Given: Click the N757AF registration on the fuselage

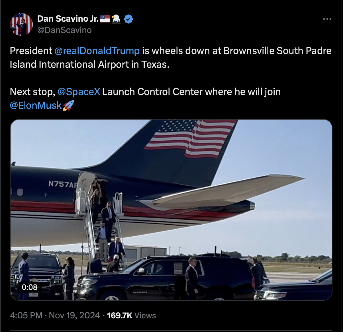Looking at the screenshot, I should (x=63, y=184).
